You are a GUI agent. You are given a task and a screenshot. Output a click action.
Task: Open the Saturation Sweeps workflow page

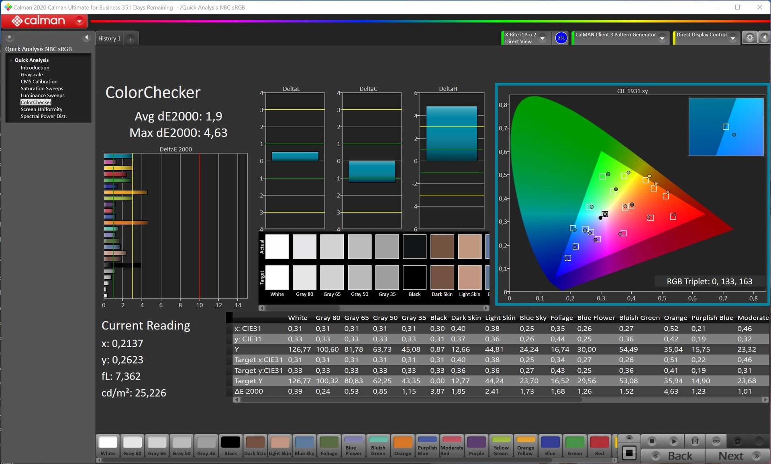coord(42,88)
